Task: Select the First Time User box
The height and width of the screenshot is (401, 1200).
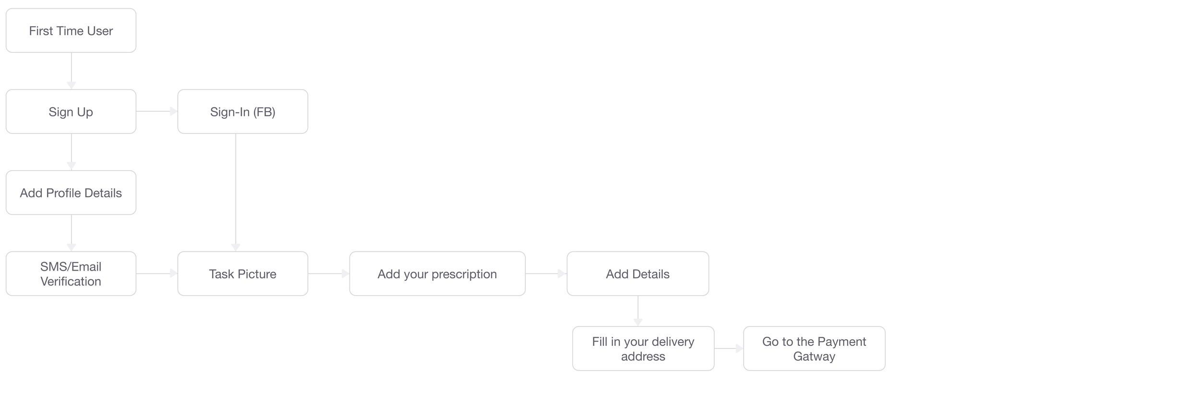Action: click(71, 31)
